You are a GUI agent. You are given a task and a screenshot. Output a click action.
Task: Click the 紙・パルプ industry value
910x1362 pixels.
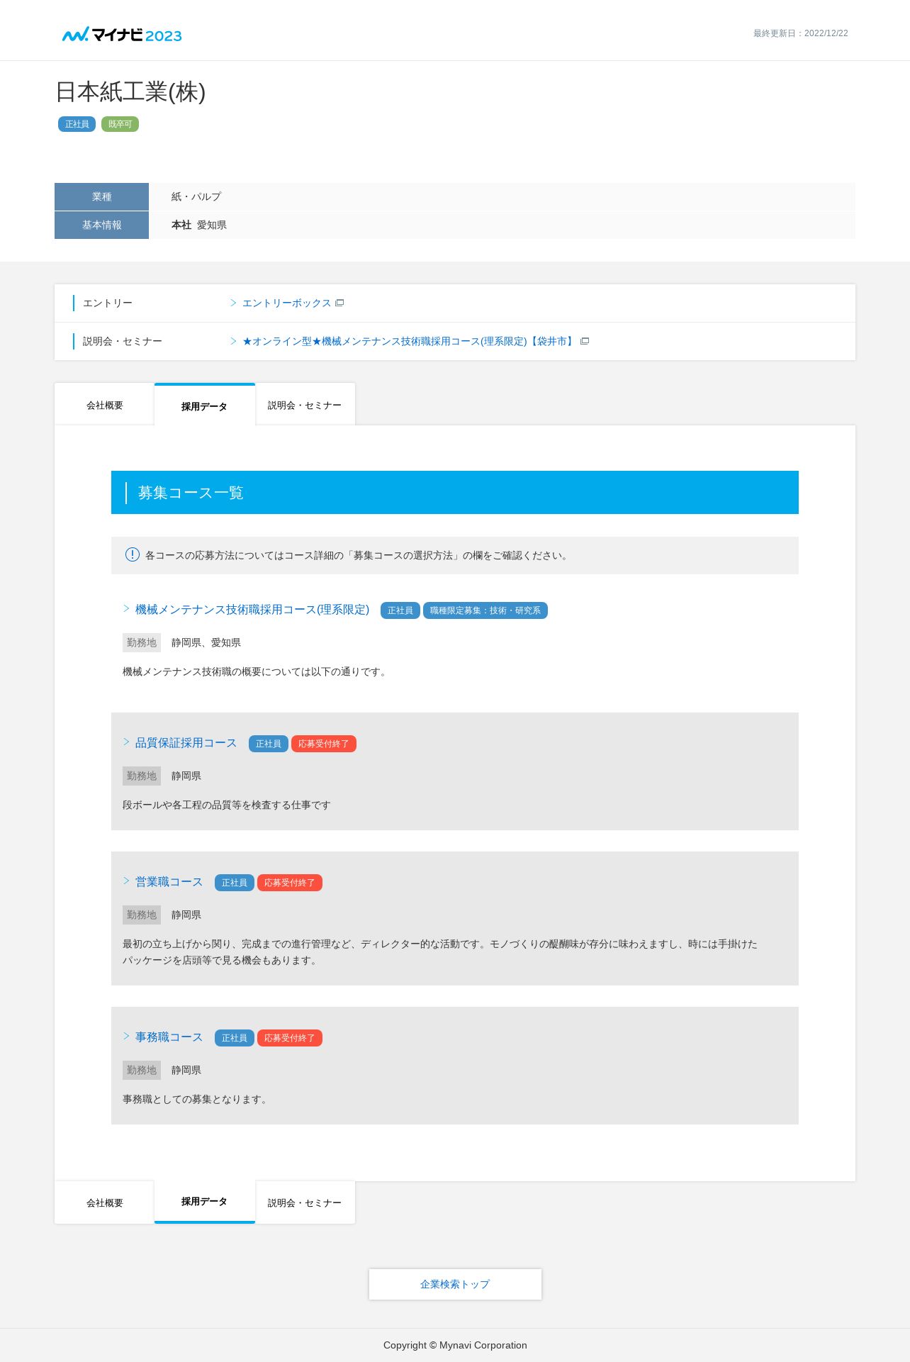(x=196, y=196)
